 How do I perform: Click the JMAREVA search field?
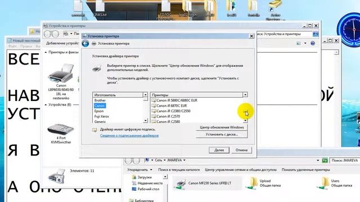tap(345, 160)
